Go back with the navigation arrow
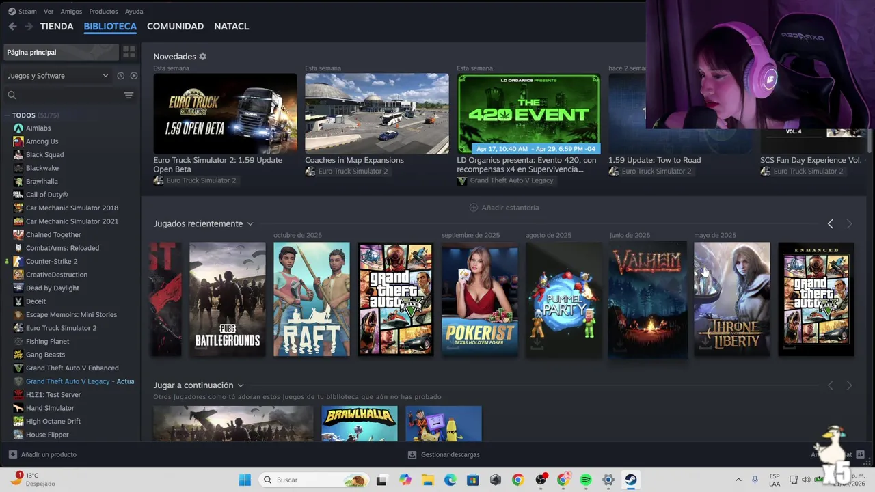The width and height of the screenshot is (875, 492). click(12, 27)
